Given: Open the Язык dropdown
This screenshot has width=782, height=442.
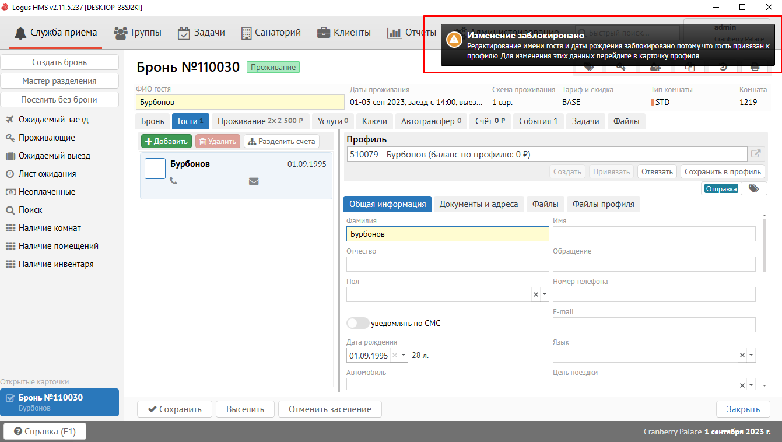Looking at the screenshot, I should coord(751,355).
